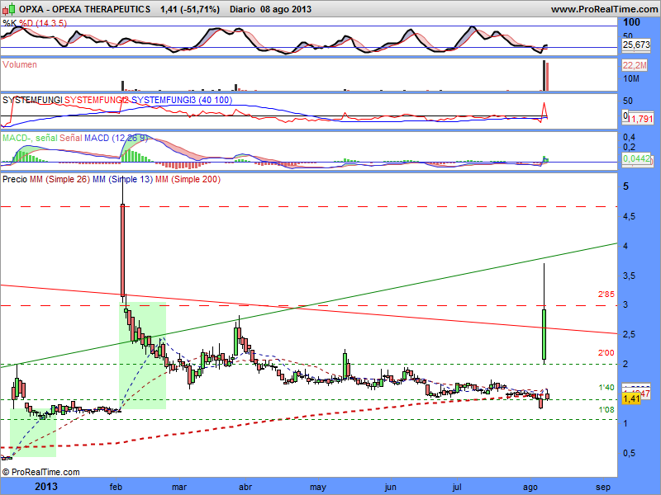Click the yellow current price tag 1,41

point(631,398)
